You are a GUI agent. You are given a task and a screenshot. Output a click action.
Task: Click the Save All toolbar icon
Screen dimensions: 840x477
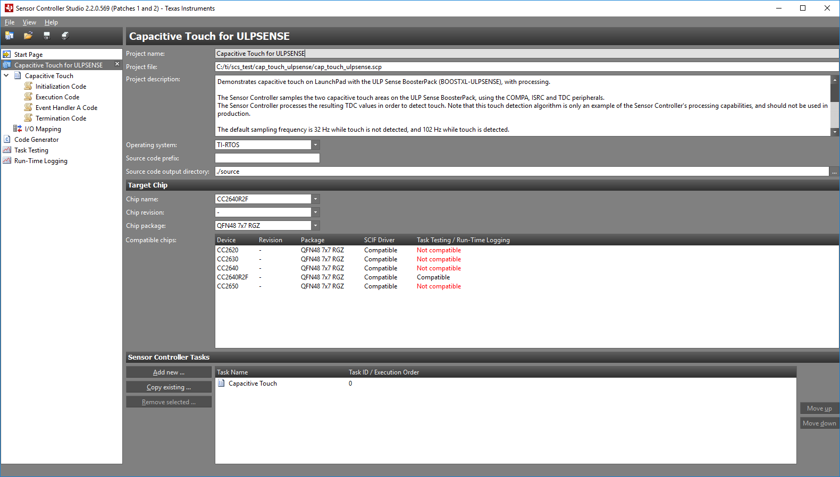(65, 36)
